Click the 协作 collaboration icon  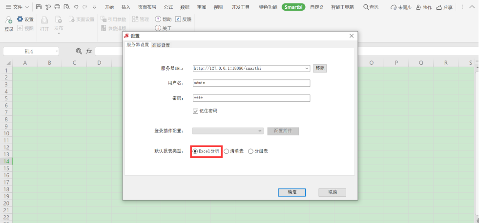tap(419, 7)
